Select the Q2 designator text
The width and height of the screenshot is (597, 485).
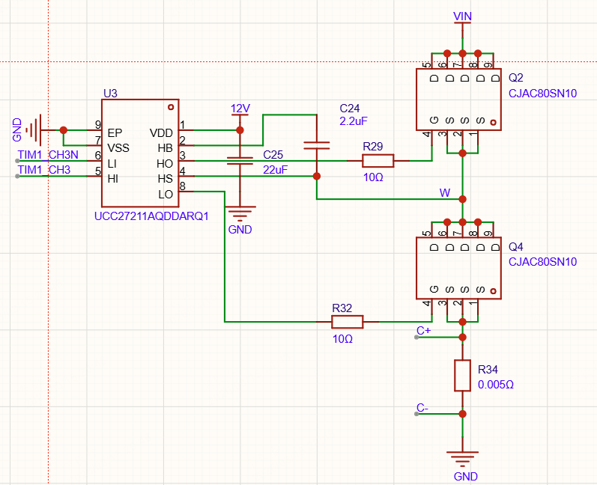coord(516,78)
